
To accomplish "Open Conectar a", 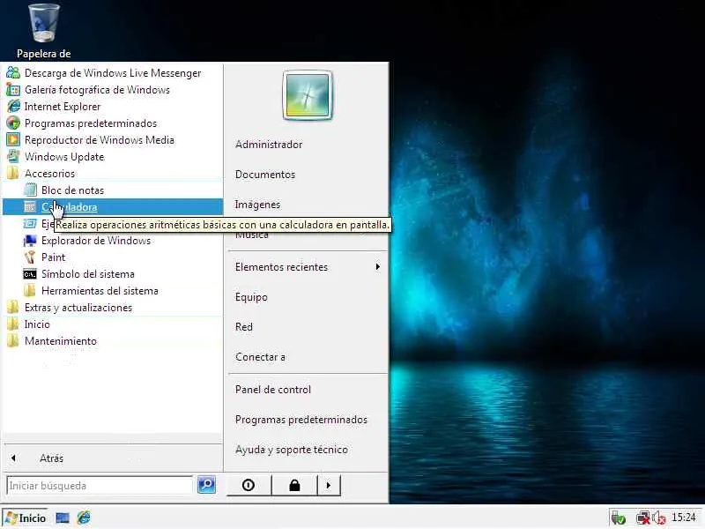I will (x=260, y=357).
